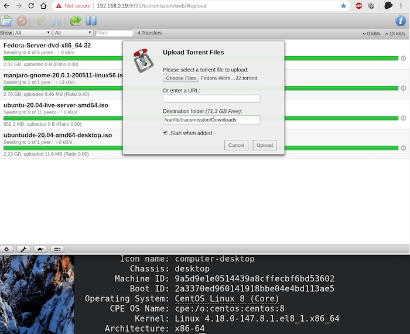Click the Filter search box

[114, 33]
